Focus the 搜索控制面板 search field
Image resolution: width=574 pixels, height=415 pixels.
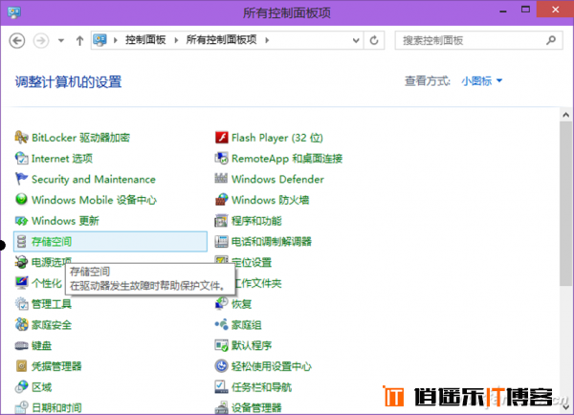478,40
